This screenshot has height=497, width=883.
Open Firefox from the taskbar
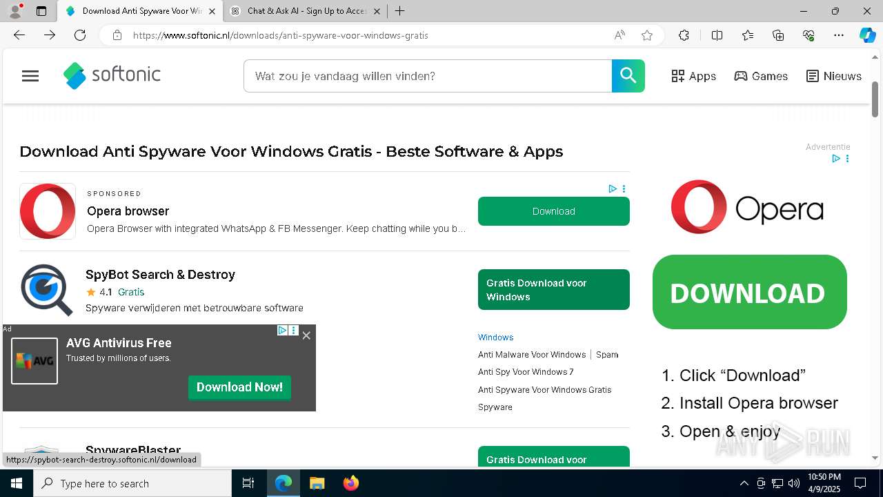pos(351,483)
